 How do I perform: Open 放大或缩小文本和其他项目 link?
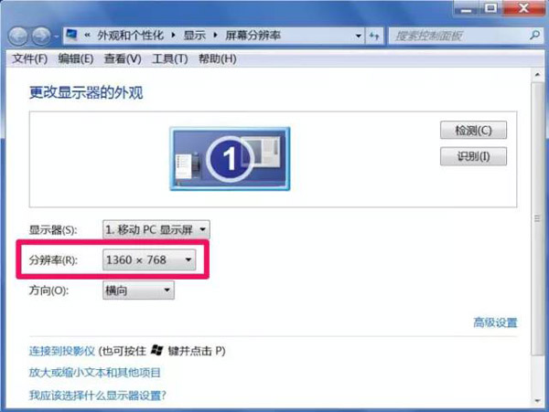94,373
